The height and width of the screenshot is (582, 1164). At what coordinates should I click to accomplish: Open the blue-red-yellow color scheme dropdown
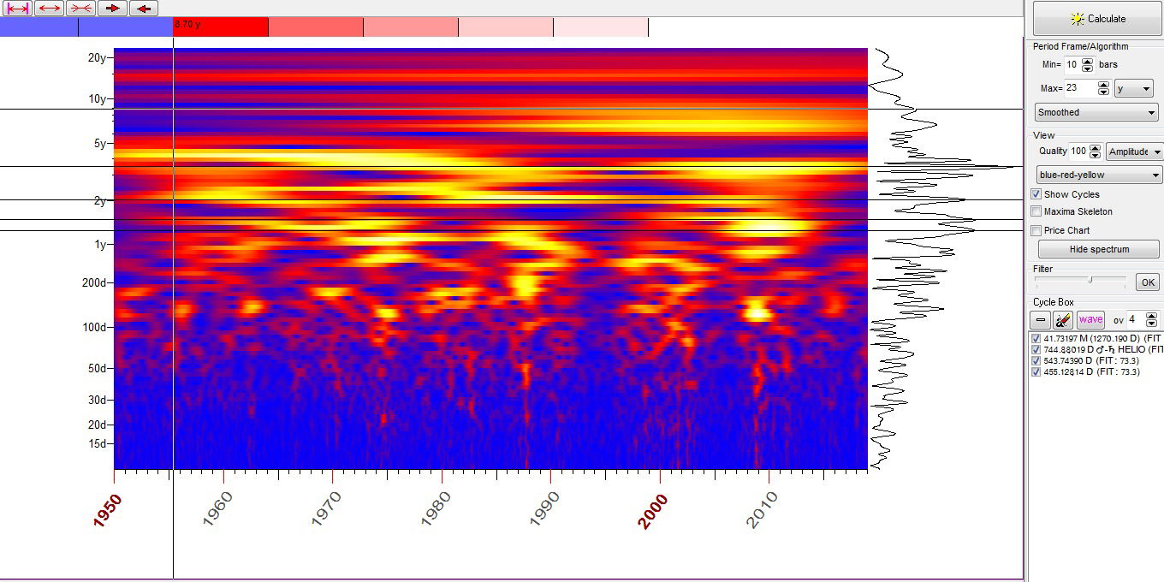(1099, 175)
